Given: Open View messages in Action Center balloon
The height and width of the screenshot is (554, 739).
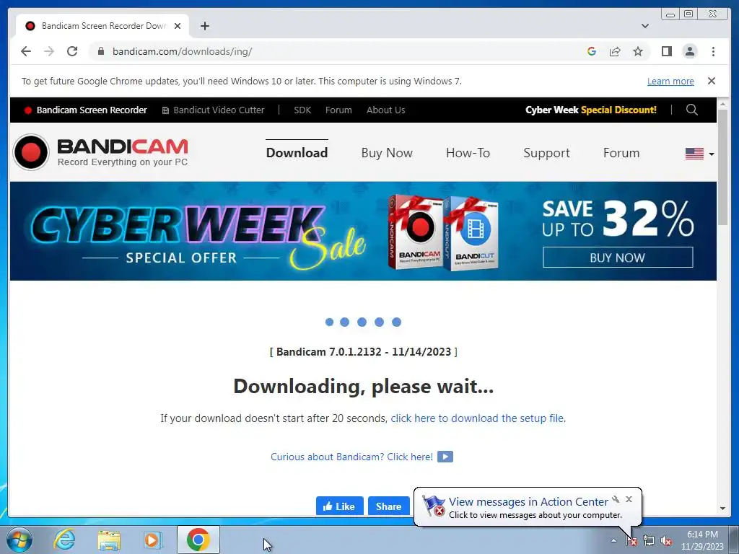Looking at the screenshot, I should (x=528, y=502).
